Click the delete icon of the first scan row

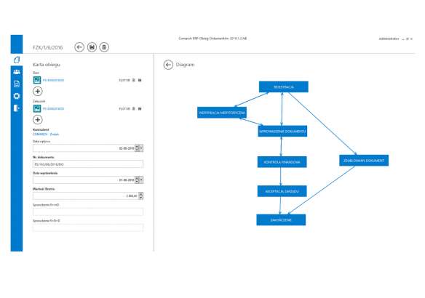tap(134, 80)
